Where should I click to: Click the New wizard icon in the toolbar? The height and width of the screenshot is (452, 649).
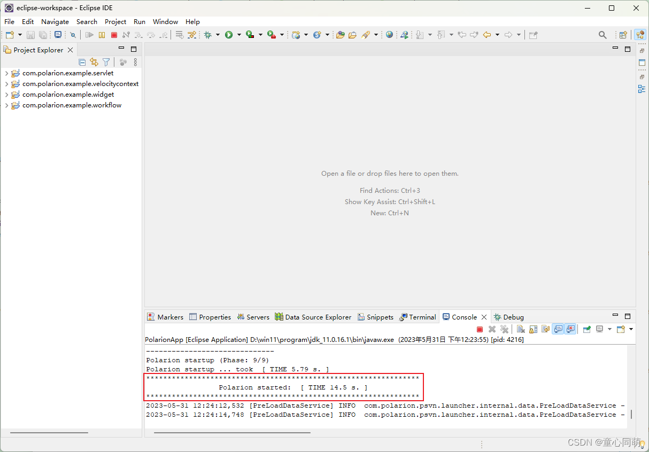pyautogui.click(x=10, y=35)
